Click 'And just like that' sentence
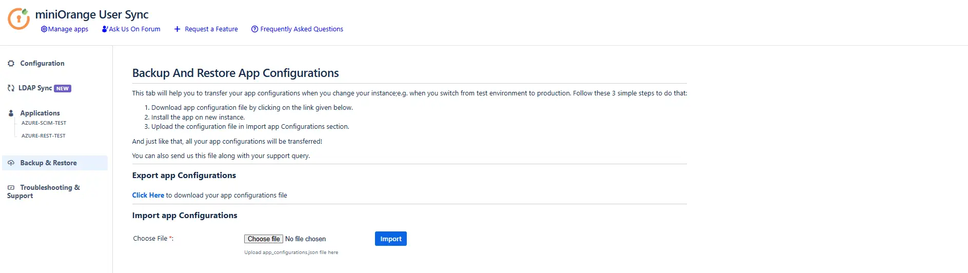968x273 pixels. [x=227, y=142]
